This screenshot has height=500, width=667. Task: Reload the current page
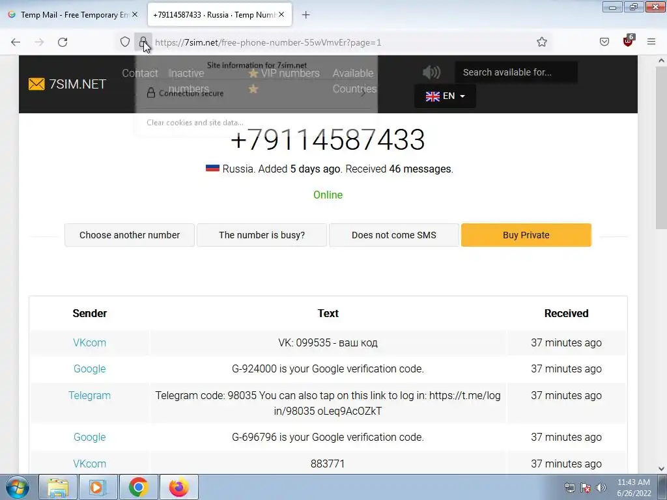click(x=63, y=42)
